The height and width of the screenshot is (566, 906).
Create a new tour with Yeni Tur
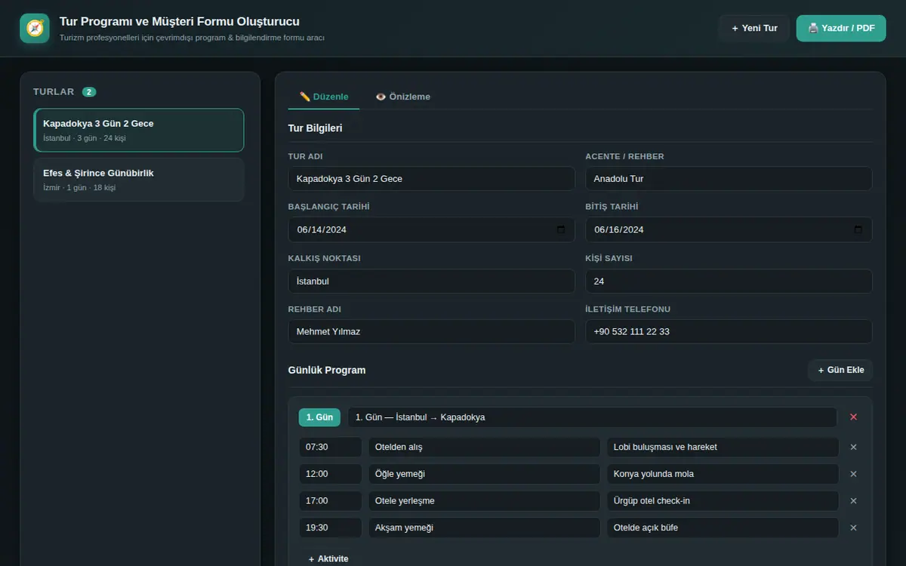coord(754,28)
